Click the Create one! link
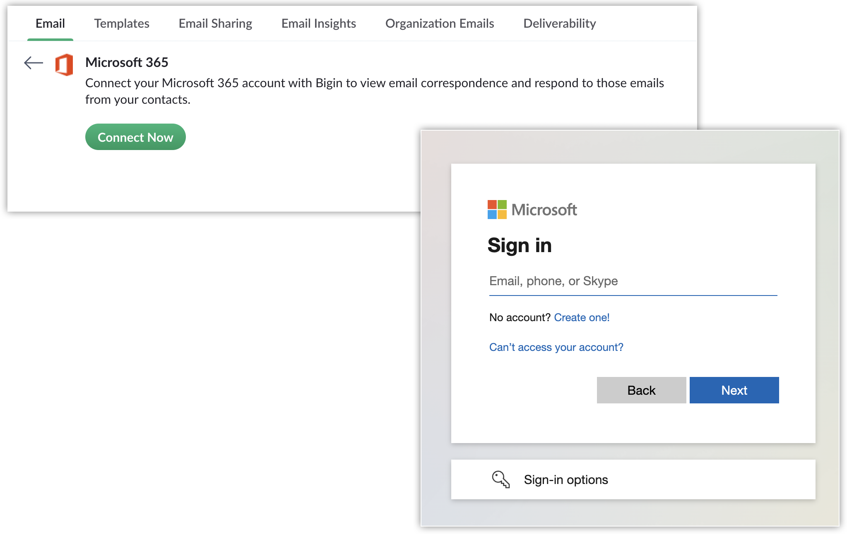Image resolution: width=847 pixels, height=534 pixels. point(581,317)
